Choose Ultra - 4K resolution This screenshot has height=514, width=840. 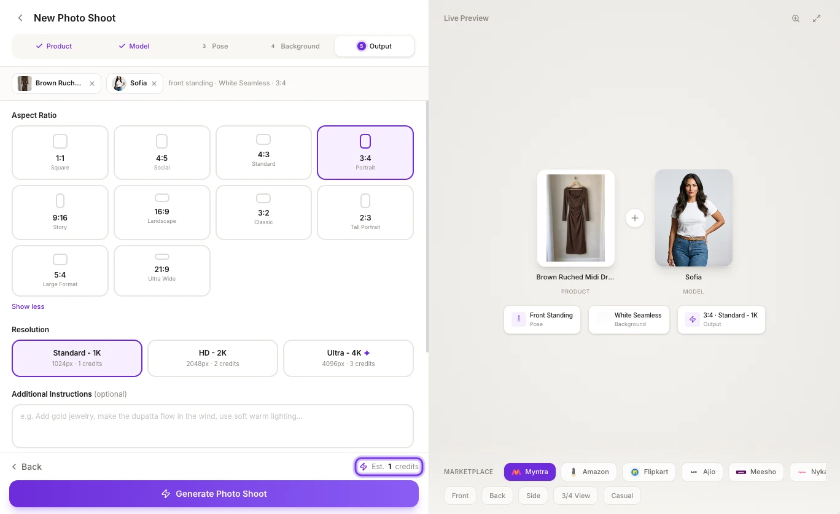click(x=348, y=358)
